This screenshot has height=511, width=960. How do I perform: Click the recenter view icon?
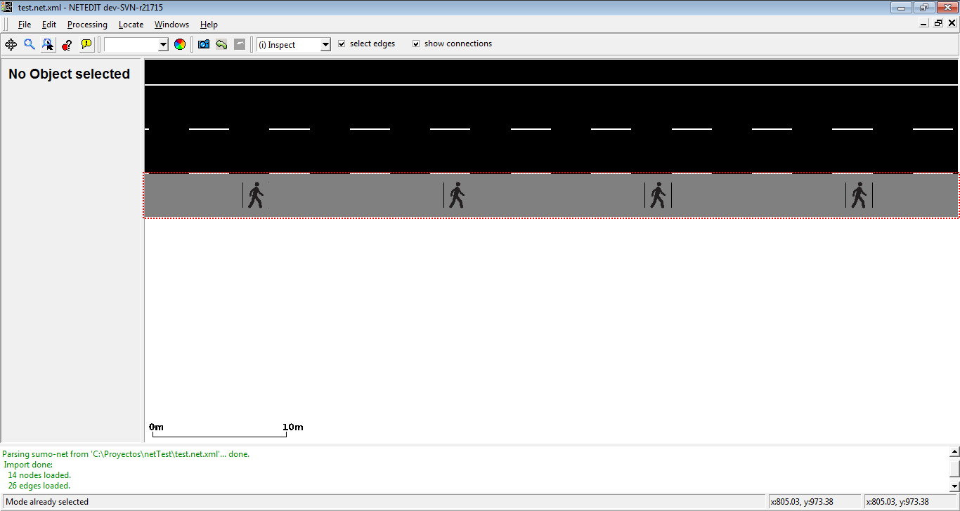tap(11, 44)
